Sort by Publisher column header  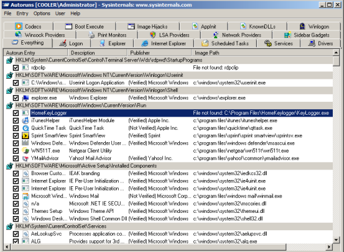[159, 53]
